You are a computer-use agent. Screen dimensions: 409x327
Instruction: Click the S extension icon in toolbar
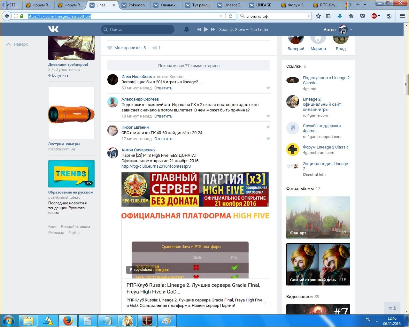(x=389, y=16)
